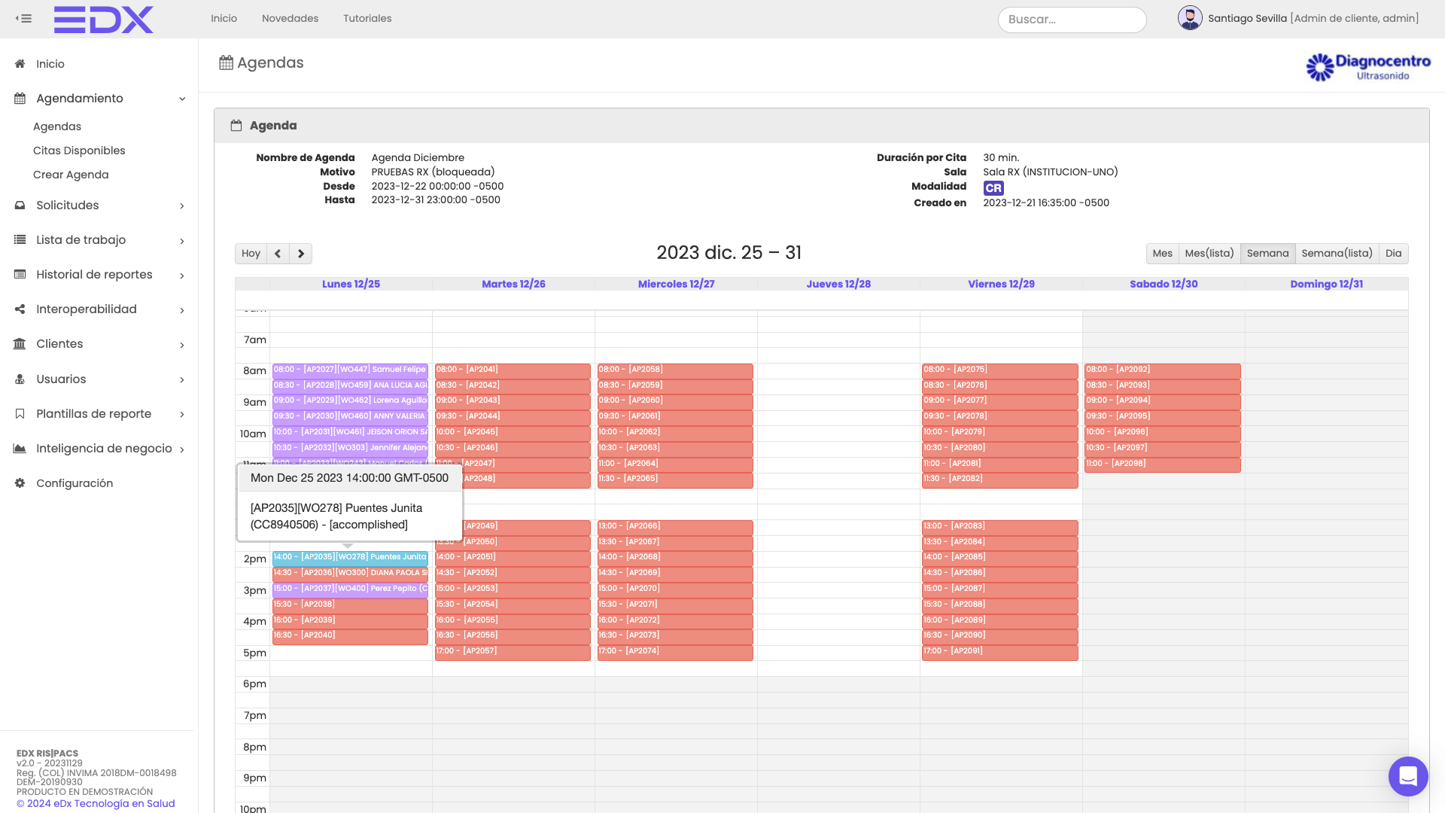The width and height of the screenshot is (1445, 813).
Task: Click the Inteligencia de negocio chart icon
Action: pos(20,449)
